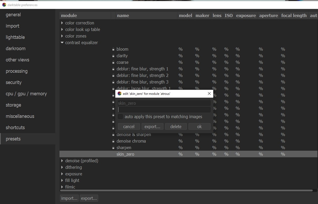Click the lens column header
The image size is (318, 204).
[x=217, y=16]
